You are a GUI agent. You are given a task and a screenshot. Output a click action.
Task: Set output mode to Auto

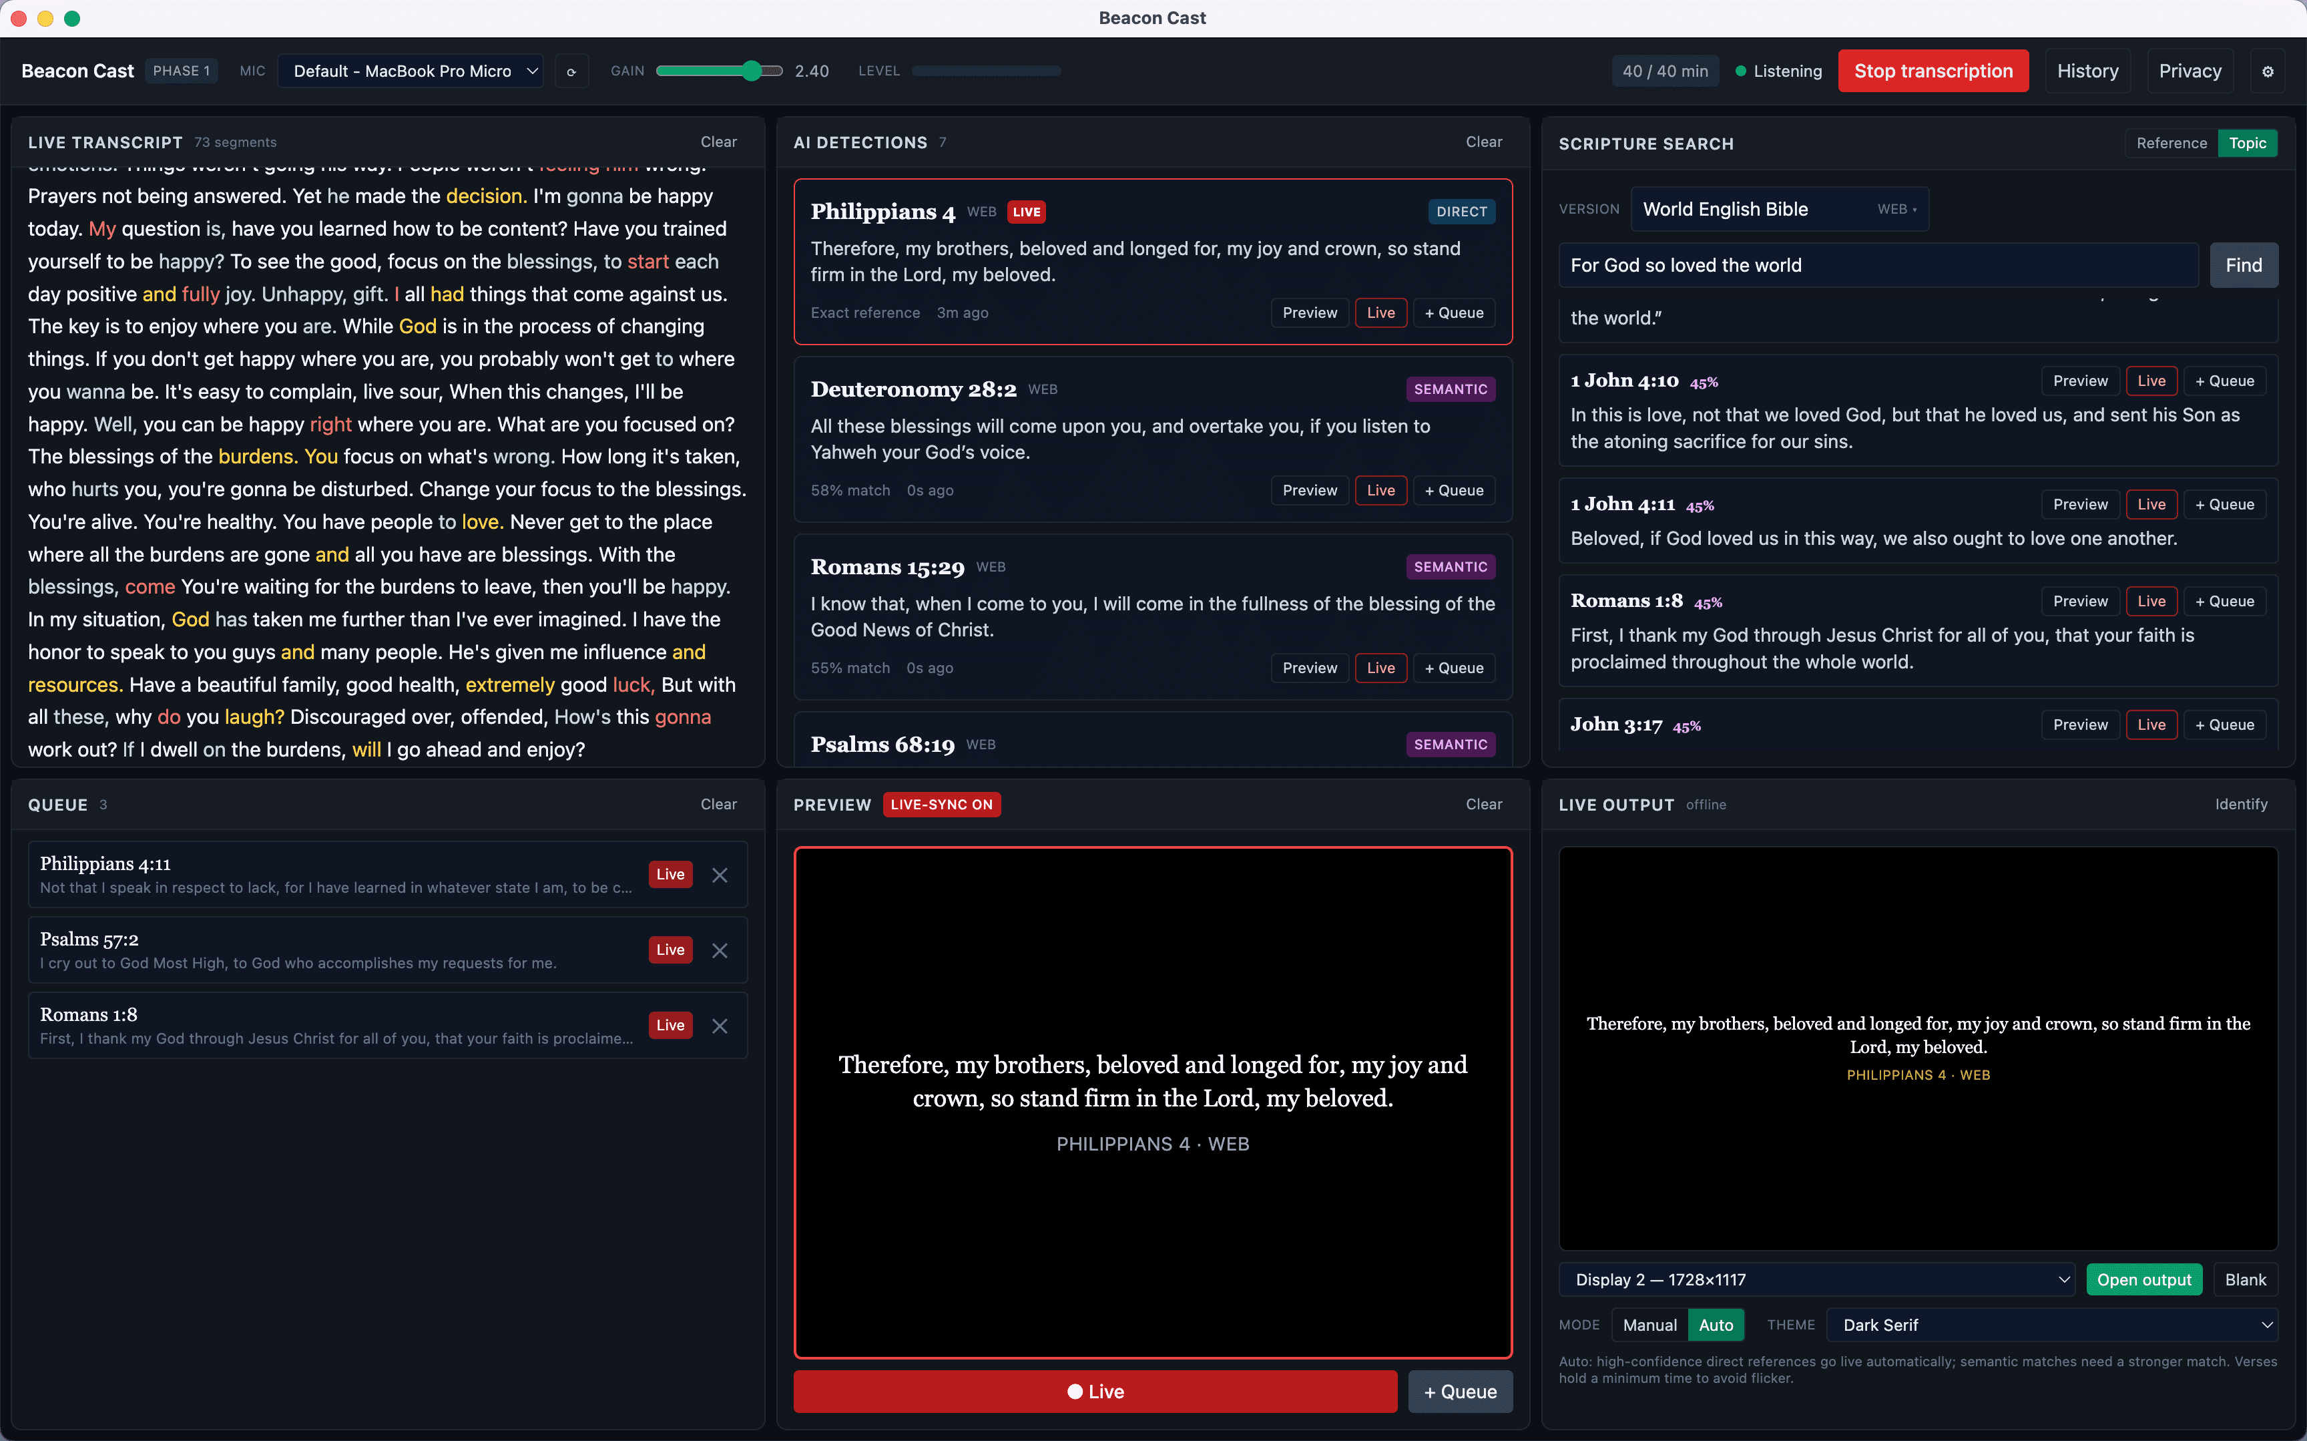pyautogui.click(x=1716, y=1325)
